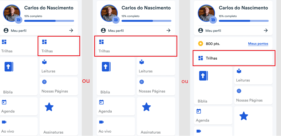Screen dimensions: 281x136
Task: Click the Bible book icon in the leftmost mockup
Action: pos(9,67)
